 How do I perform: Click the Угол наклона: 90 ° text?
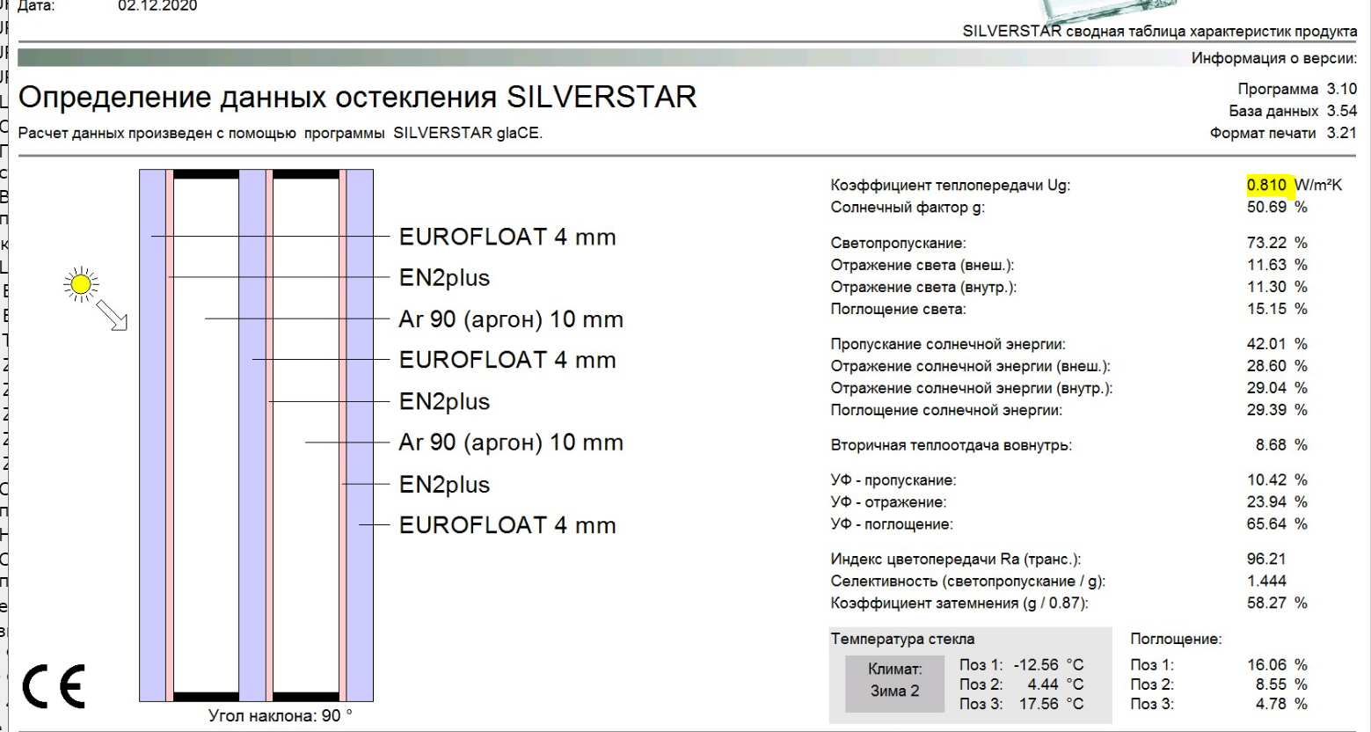[x=280, y=716]
